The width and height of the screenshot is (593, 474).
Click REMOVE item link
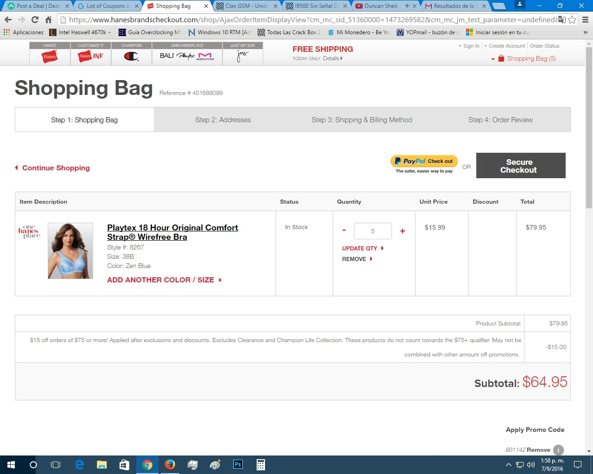357,259
